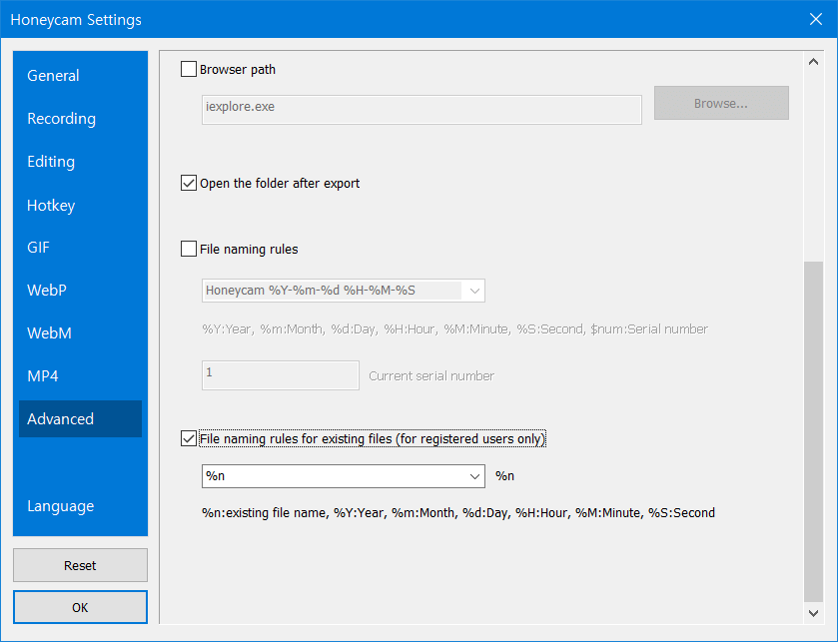Select the GIF settings tab
This screenshot has height=642, width=838.
click(38, 248)
